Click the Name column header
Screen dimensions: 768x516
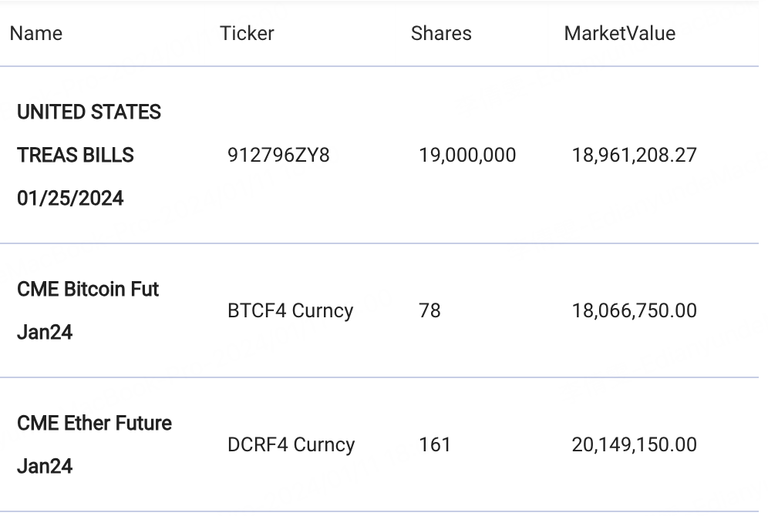click(x=36, y=33)
